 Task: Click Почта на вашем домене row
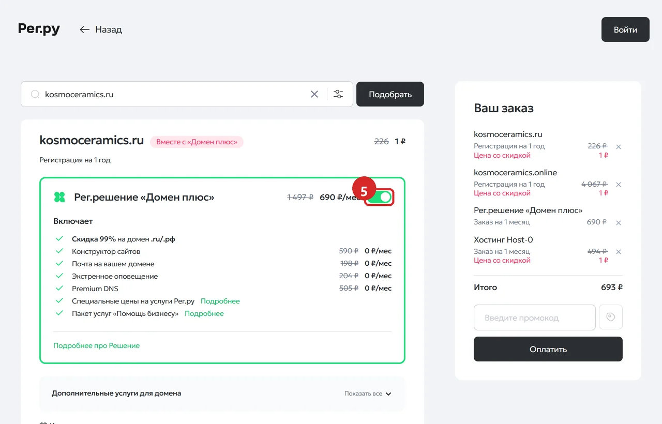223,264
